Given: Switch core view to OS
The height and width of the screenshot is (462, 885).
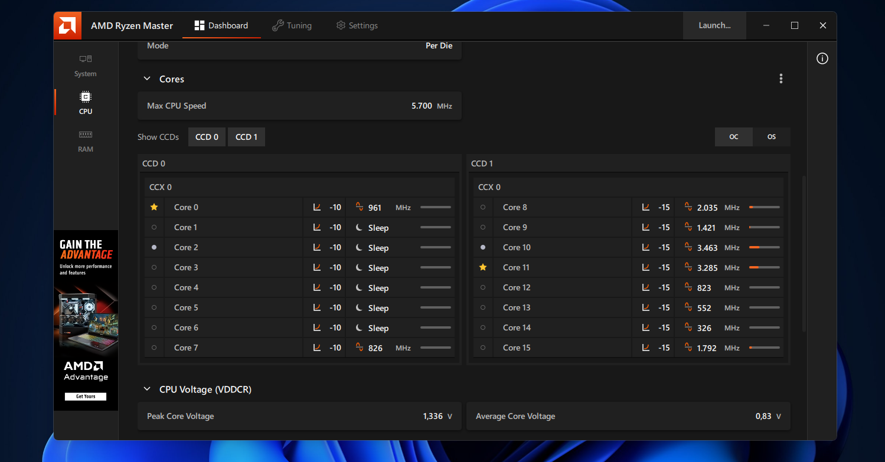Looking at the screenshot, I should pos(772,137).
